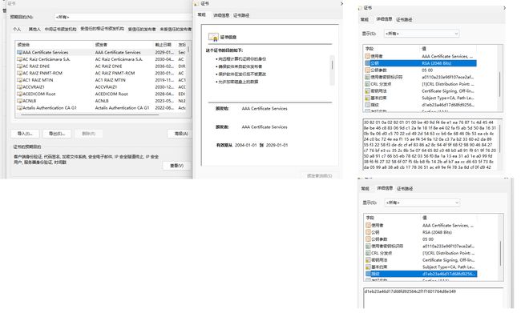Click the CRL 分发点 icon in the thumbprint details window

coord(368,253)
